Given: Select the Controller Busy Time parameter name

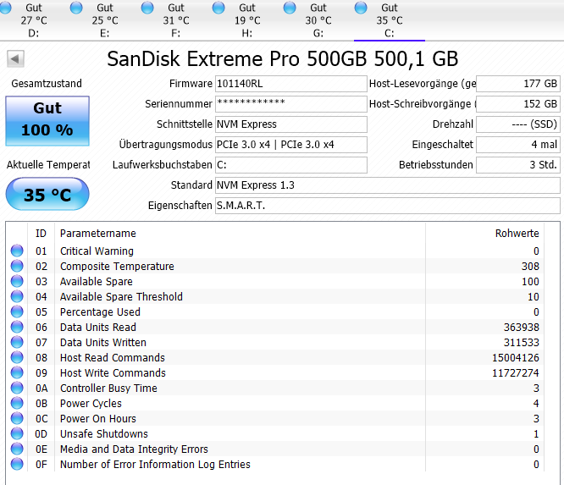Looking at the screenshot, I should coord(108,389).
